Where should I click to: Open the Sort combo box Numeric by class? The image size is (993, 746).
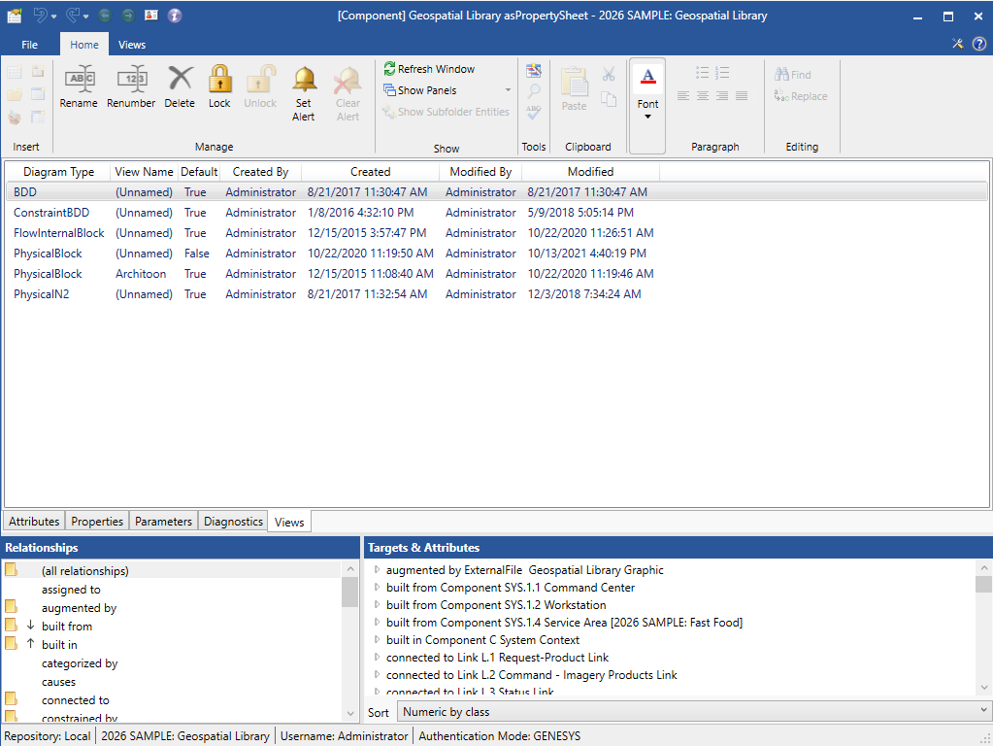(x=693, y=712)
